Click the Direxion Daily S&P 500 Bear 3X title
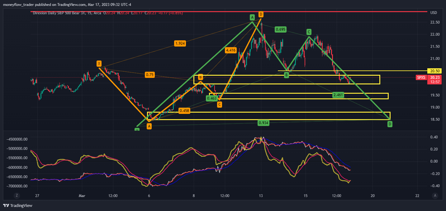This screenshot has width=446, height=211. click(x=63, y=13)
